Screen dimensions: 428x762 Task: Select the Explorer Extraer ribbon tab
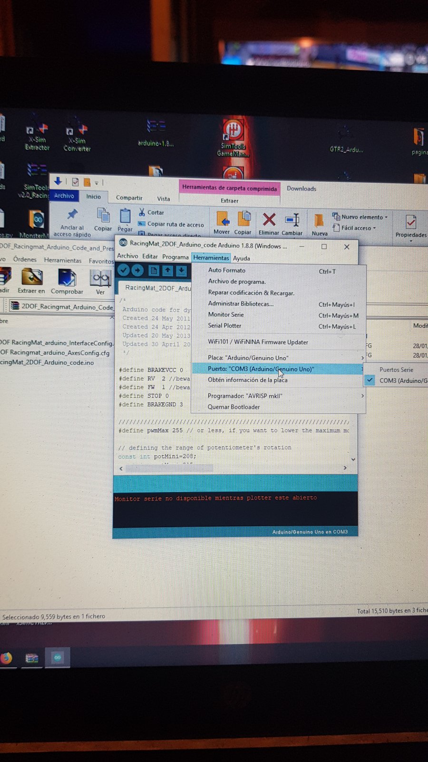click(230, 201)
